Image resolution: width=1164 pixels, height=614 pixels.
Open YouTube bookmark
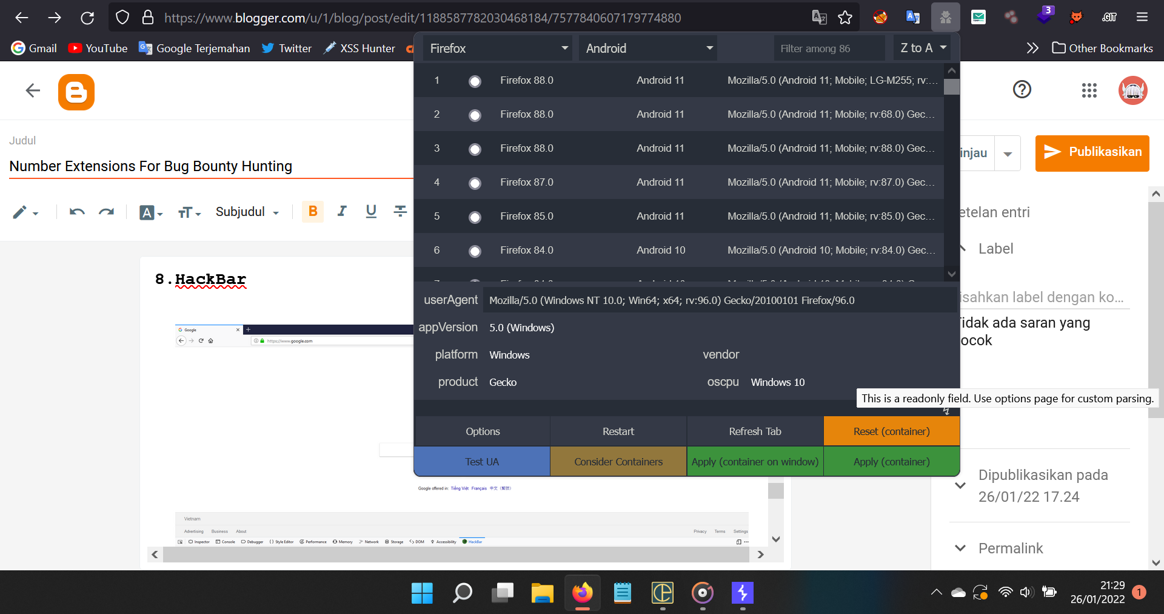(98, 48)
